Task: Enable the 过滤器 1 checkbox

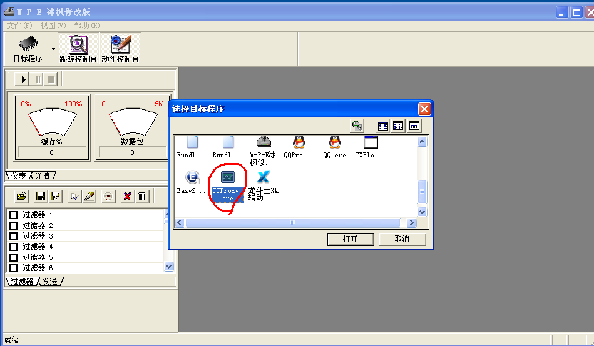Action: [x=13, y=215]
